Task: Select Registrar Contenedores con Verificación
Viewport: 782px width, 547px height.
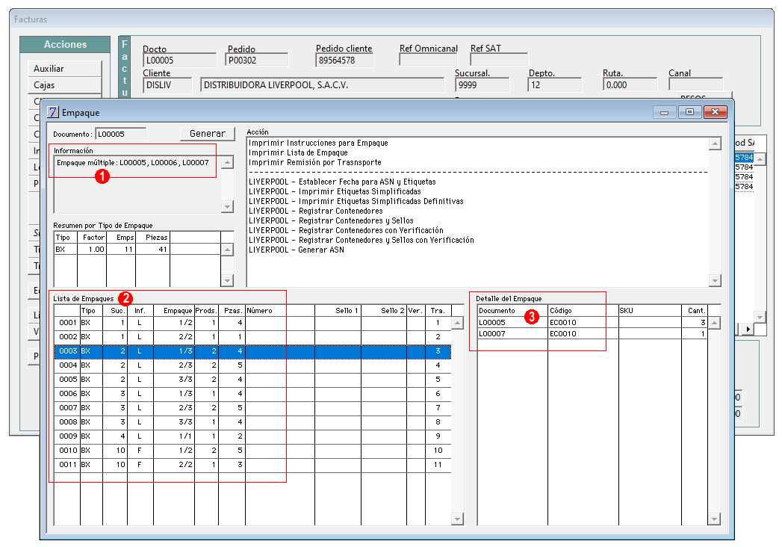Action: (346, 231)
